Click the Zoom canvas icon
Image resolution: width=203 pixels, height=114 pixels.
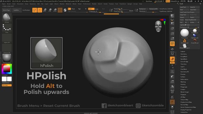click(x=172, y=28)
